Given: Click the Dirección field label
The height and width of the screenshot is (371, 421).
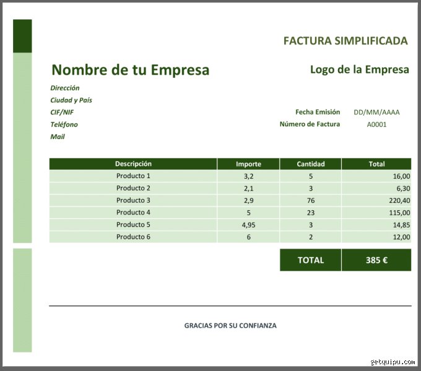Looking at the screenshot, I should (x=65, y=88).
